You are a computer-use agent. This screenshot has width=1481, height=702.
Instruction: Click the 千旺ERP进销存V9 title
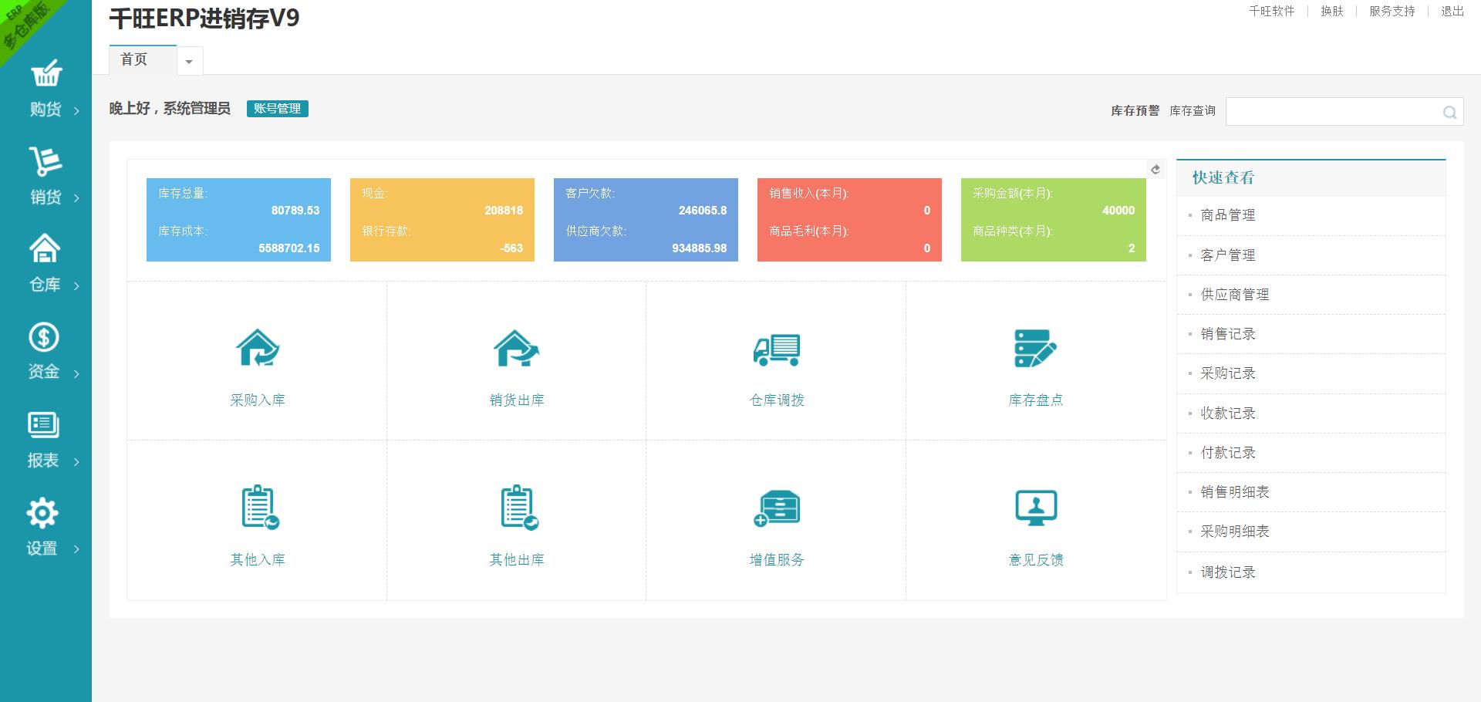(x=204, y=19)
